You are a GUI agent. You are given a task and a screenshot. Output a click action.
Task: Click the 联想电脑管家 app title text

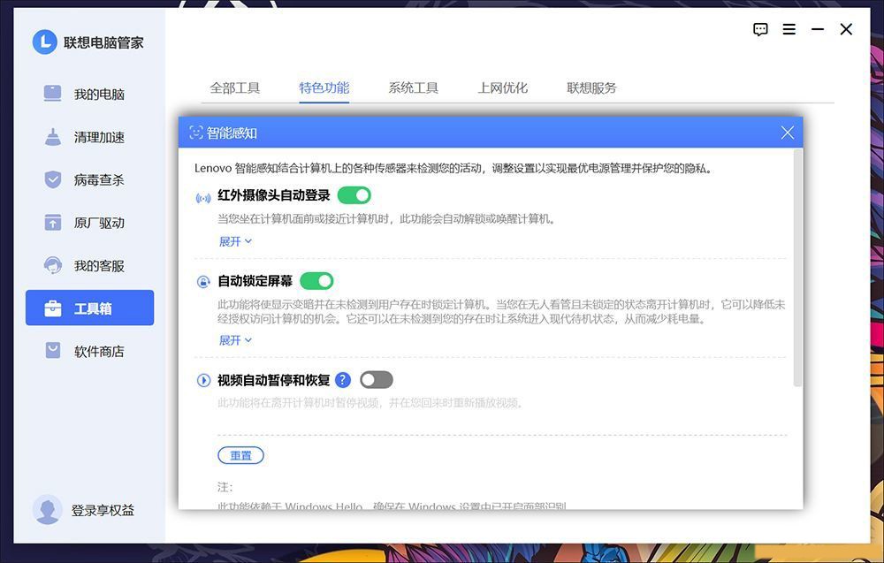[x=103, y=42]
